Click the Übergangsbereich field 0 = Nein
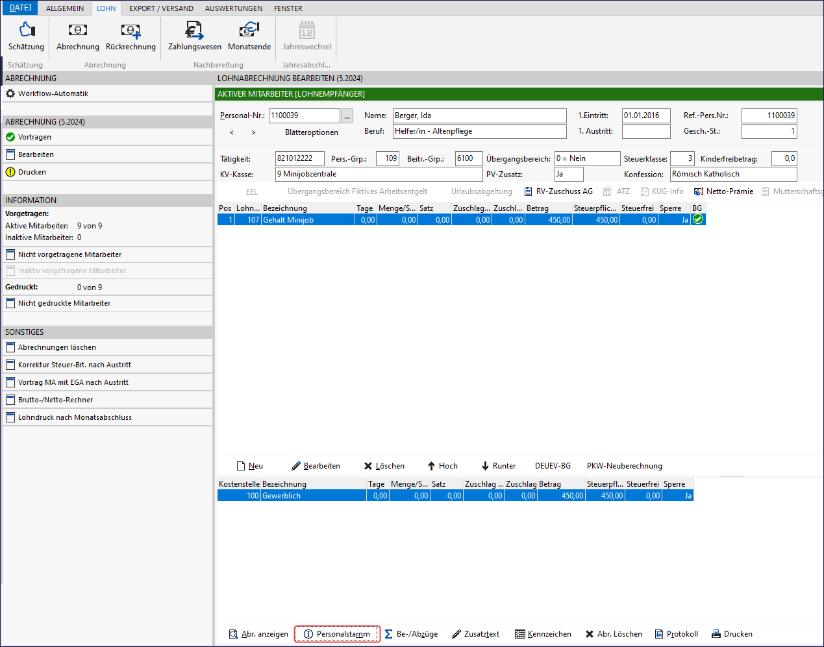This screenshot has height=647, width=824. [588, 158]
